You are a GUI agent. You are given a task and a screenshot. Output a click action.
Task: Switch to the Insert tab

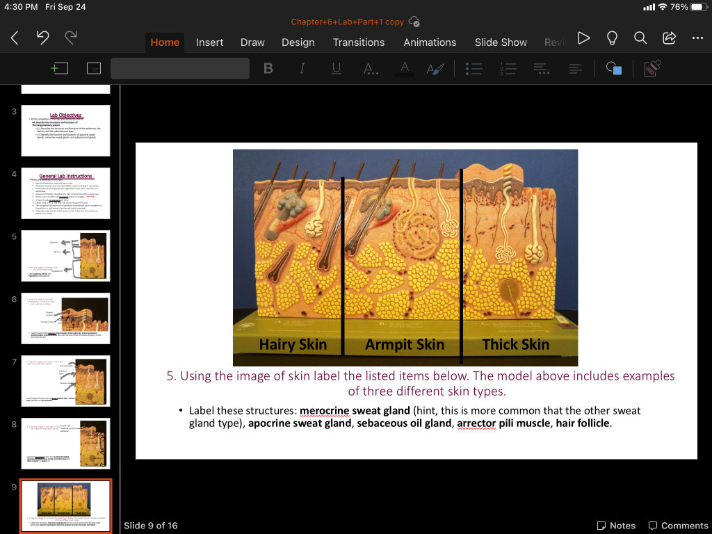pos(209,42)
